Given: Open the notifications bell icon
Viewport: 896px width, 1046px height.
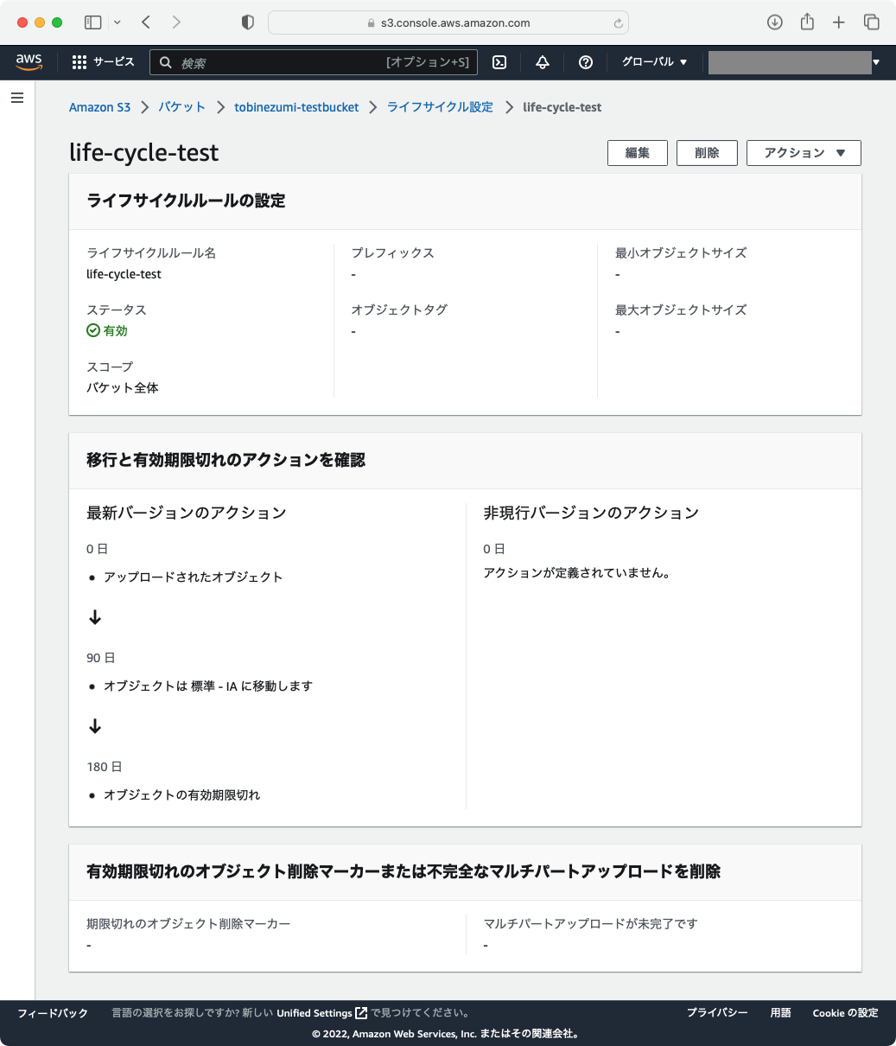Looking at the screenshot, I should (x=543, y=61).
